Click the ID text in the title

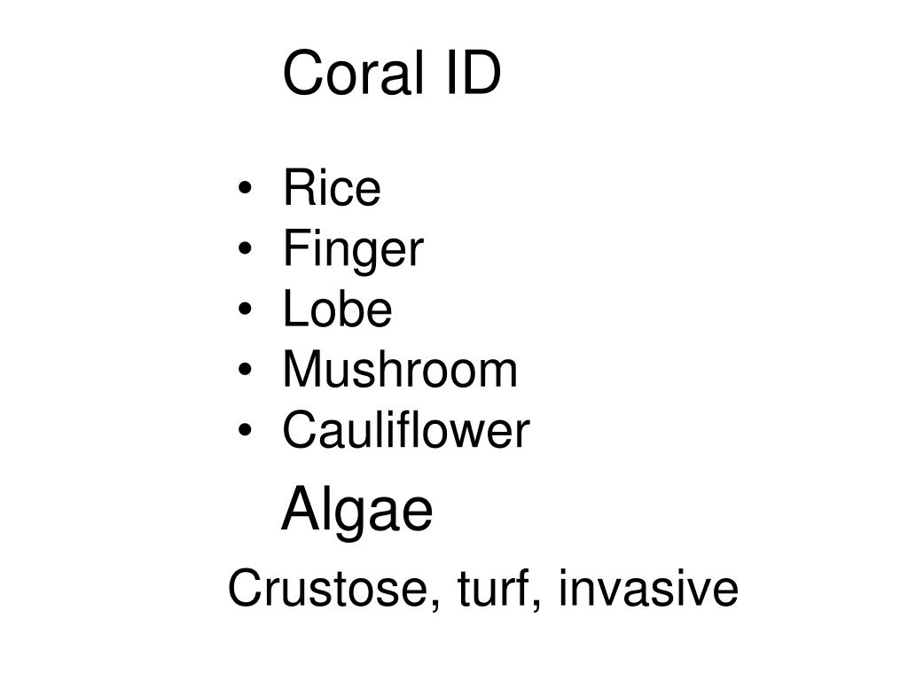(x=474, y=73)
